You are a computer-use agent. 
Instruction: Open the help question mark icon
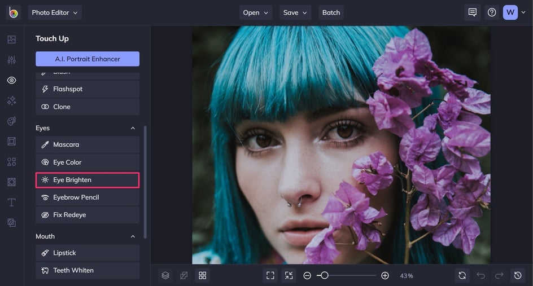point(492,12)
